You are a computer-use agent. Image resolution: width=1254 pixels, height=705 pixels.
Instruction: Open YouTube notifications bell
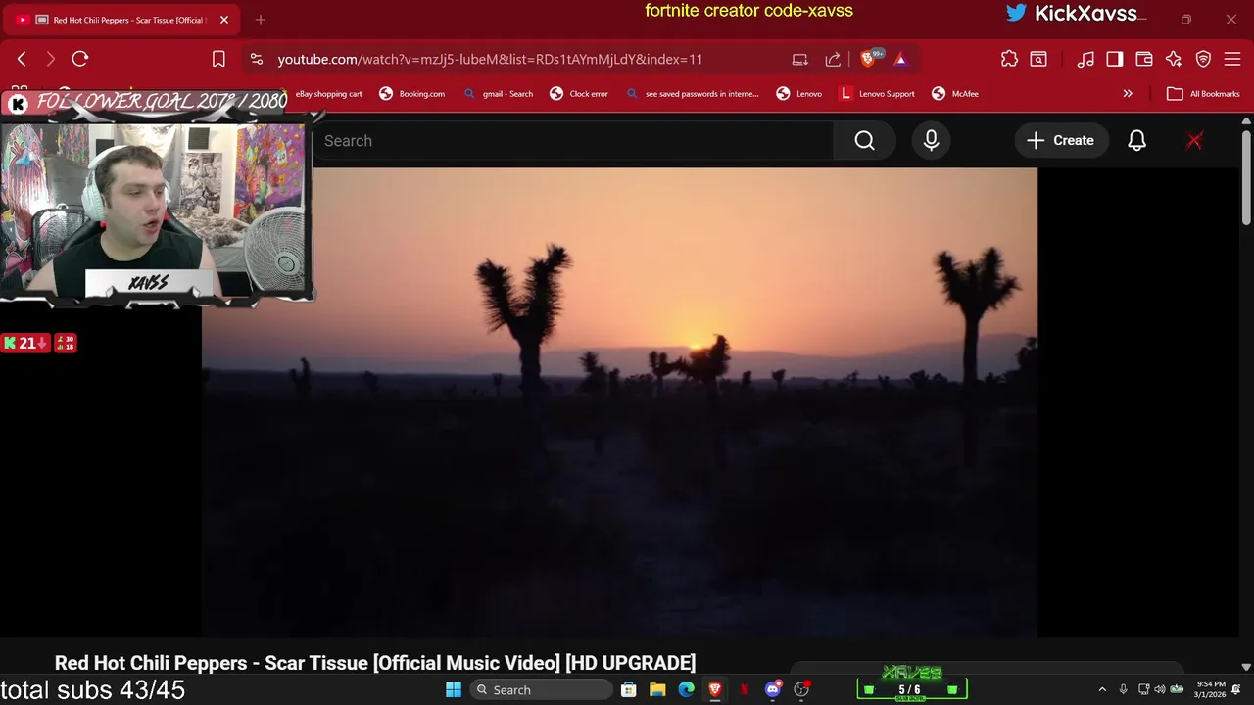tap(1136, 141)
